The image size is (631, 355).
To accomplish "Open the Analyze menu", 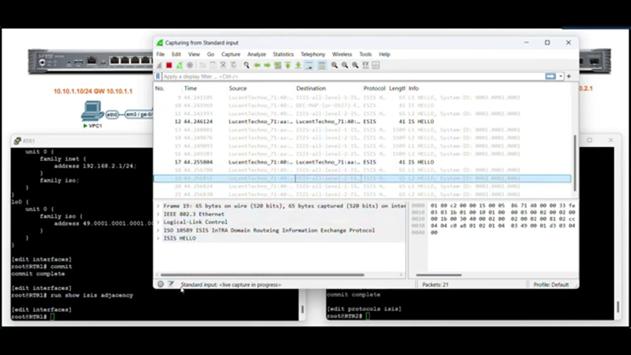I will coord(256,54).
